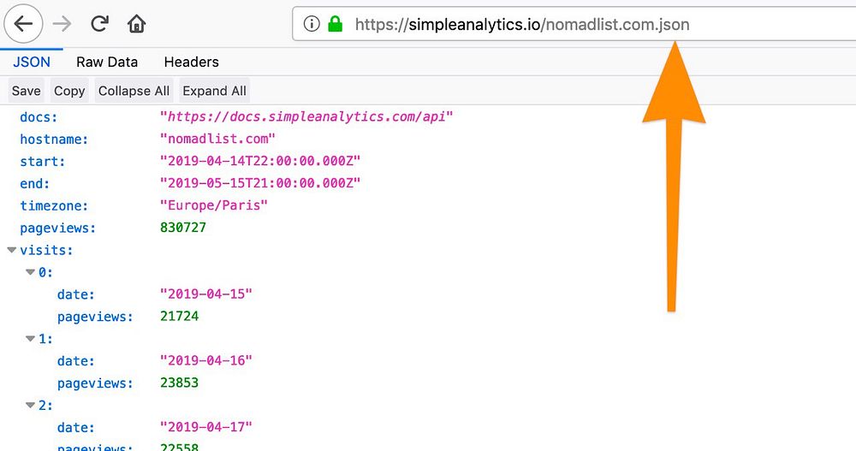Save the JSON with the Save button
This screenshot has height=451, width=856.
pos(27,91)
